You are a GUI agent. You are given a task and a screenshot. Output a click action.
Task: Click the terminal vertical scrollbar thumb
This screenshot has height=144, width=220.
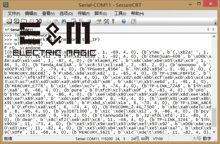tap(214, 117)
